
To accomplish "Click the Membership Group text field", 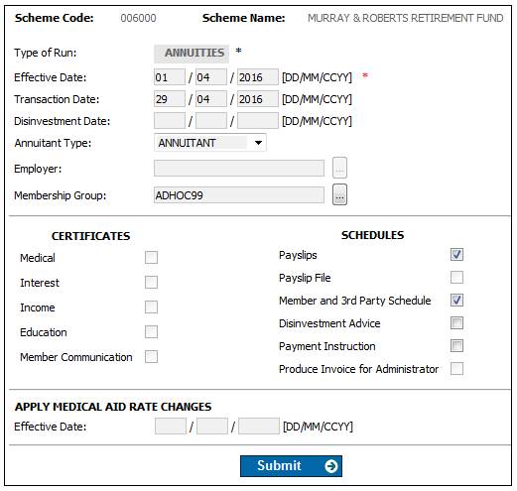I will 239,195.
